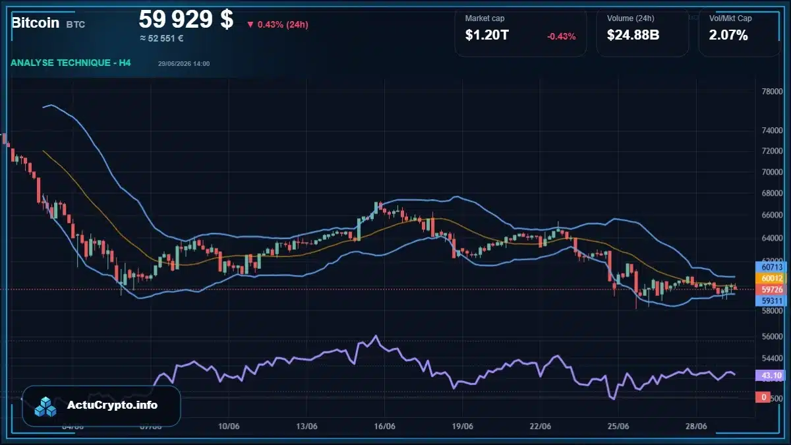Click the 16/06 date axis label
This screenshot has width=791, height=445.
coord(384,427)
